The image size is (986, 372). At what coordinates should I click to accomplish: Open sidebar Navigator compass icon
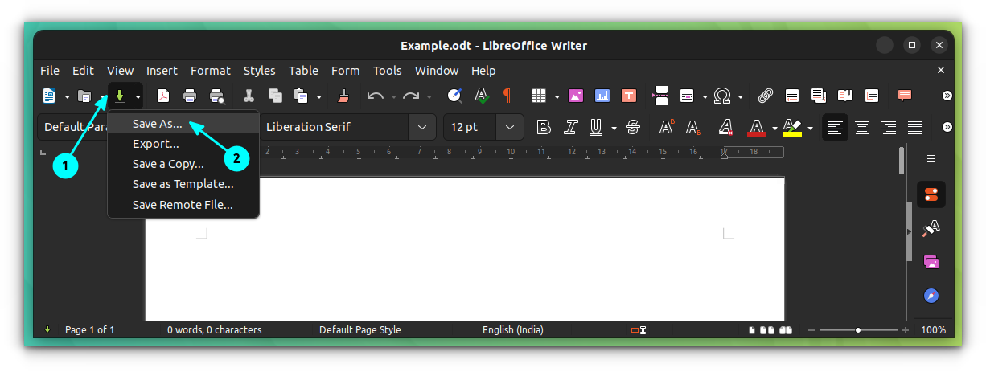[x=931, y=296]
